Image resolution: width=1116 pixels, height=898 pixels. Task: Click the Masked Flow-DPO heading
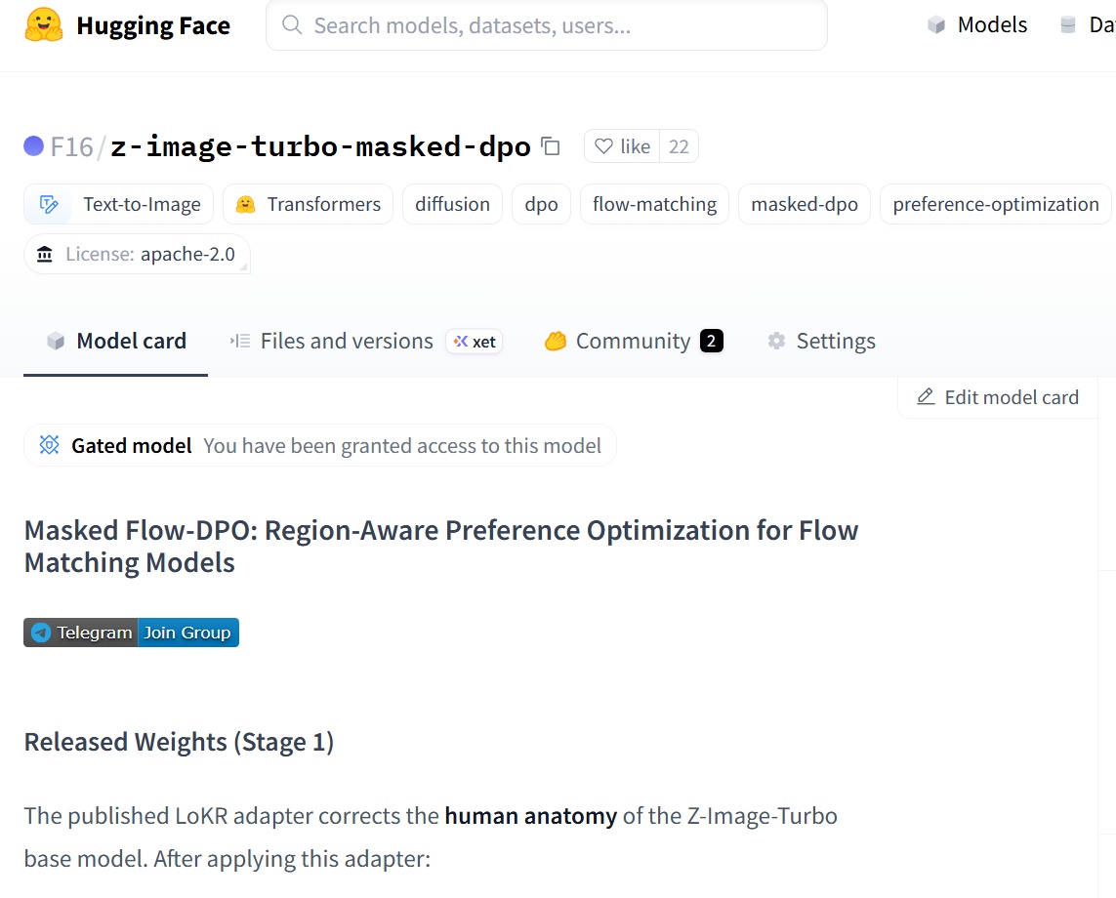click(441, 547)
